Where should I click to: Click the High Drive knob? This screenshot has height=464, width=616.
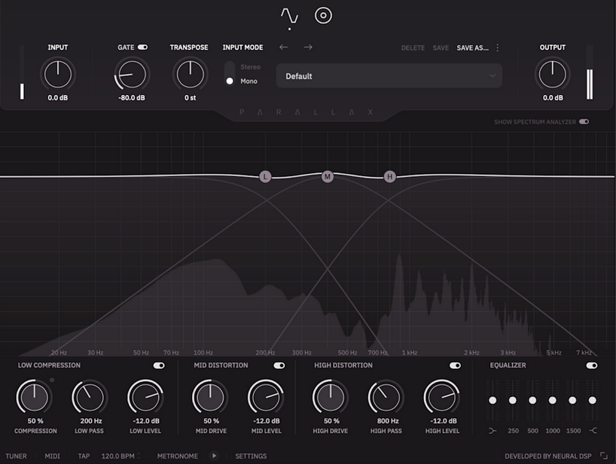331,397
